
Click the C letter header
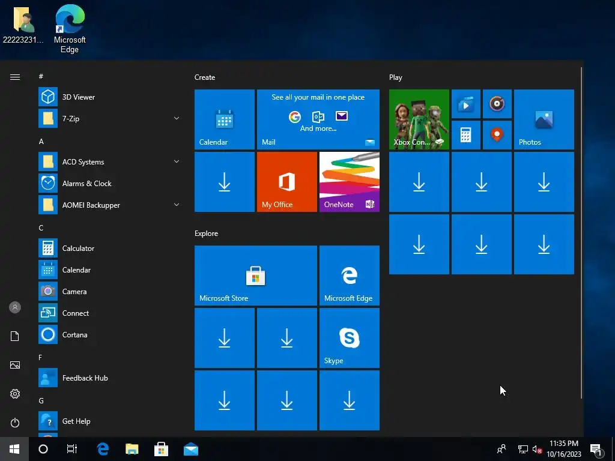pyautogui.click(x=41, y=227)
